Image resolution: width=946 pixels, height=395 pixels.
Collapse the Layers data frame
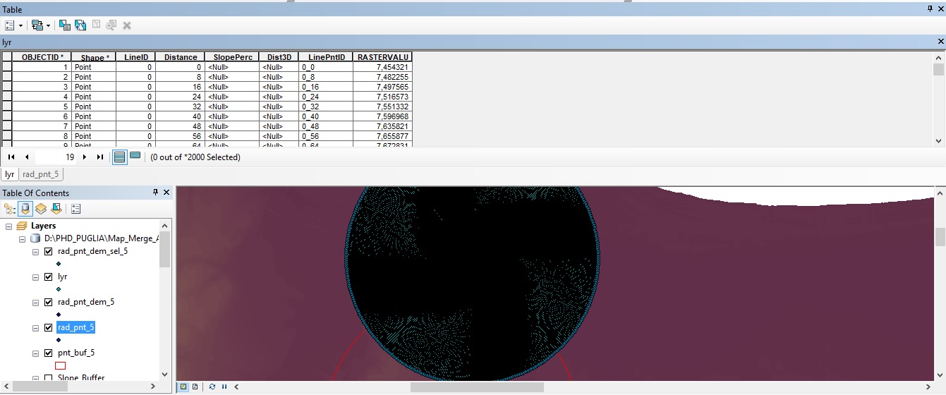tap(9, 226)
